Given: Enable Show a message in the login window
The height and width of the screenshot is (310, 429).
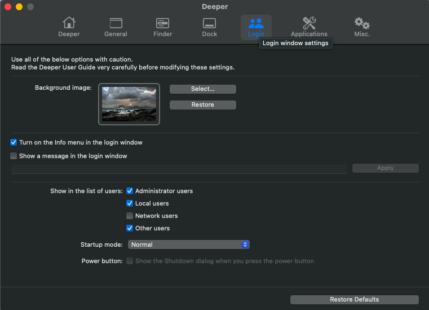Looking at the screenshot, I should coord(14,156).
